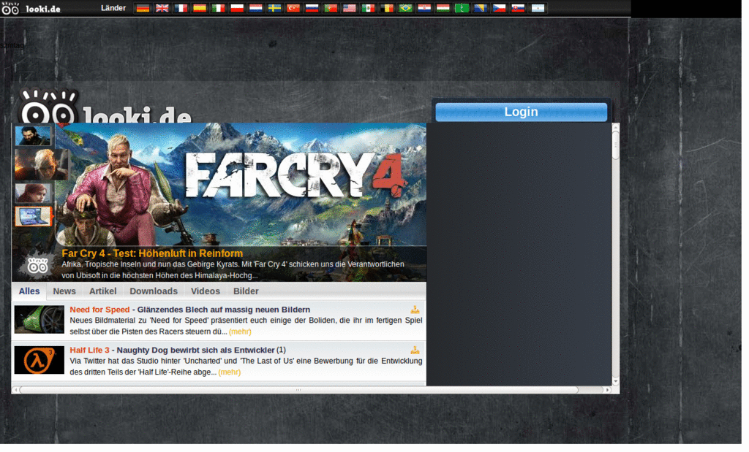Image resolution: width=749 pixels, height=452 pixels.
Task: Select the Brazilian flag icon
Action: [x=405, y=8]
